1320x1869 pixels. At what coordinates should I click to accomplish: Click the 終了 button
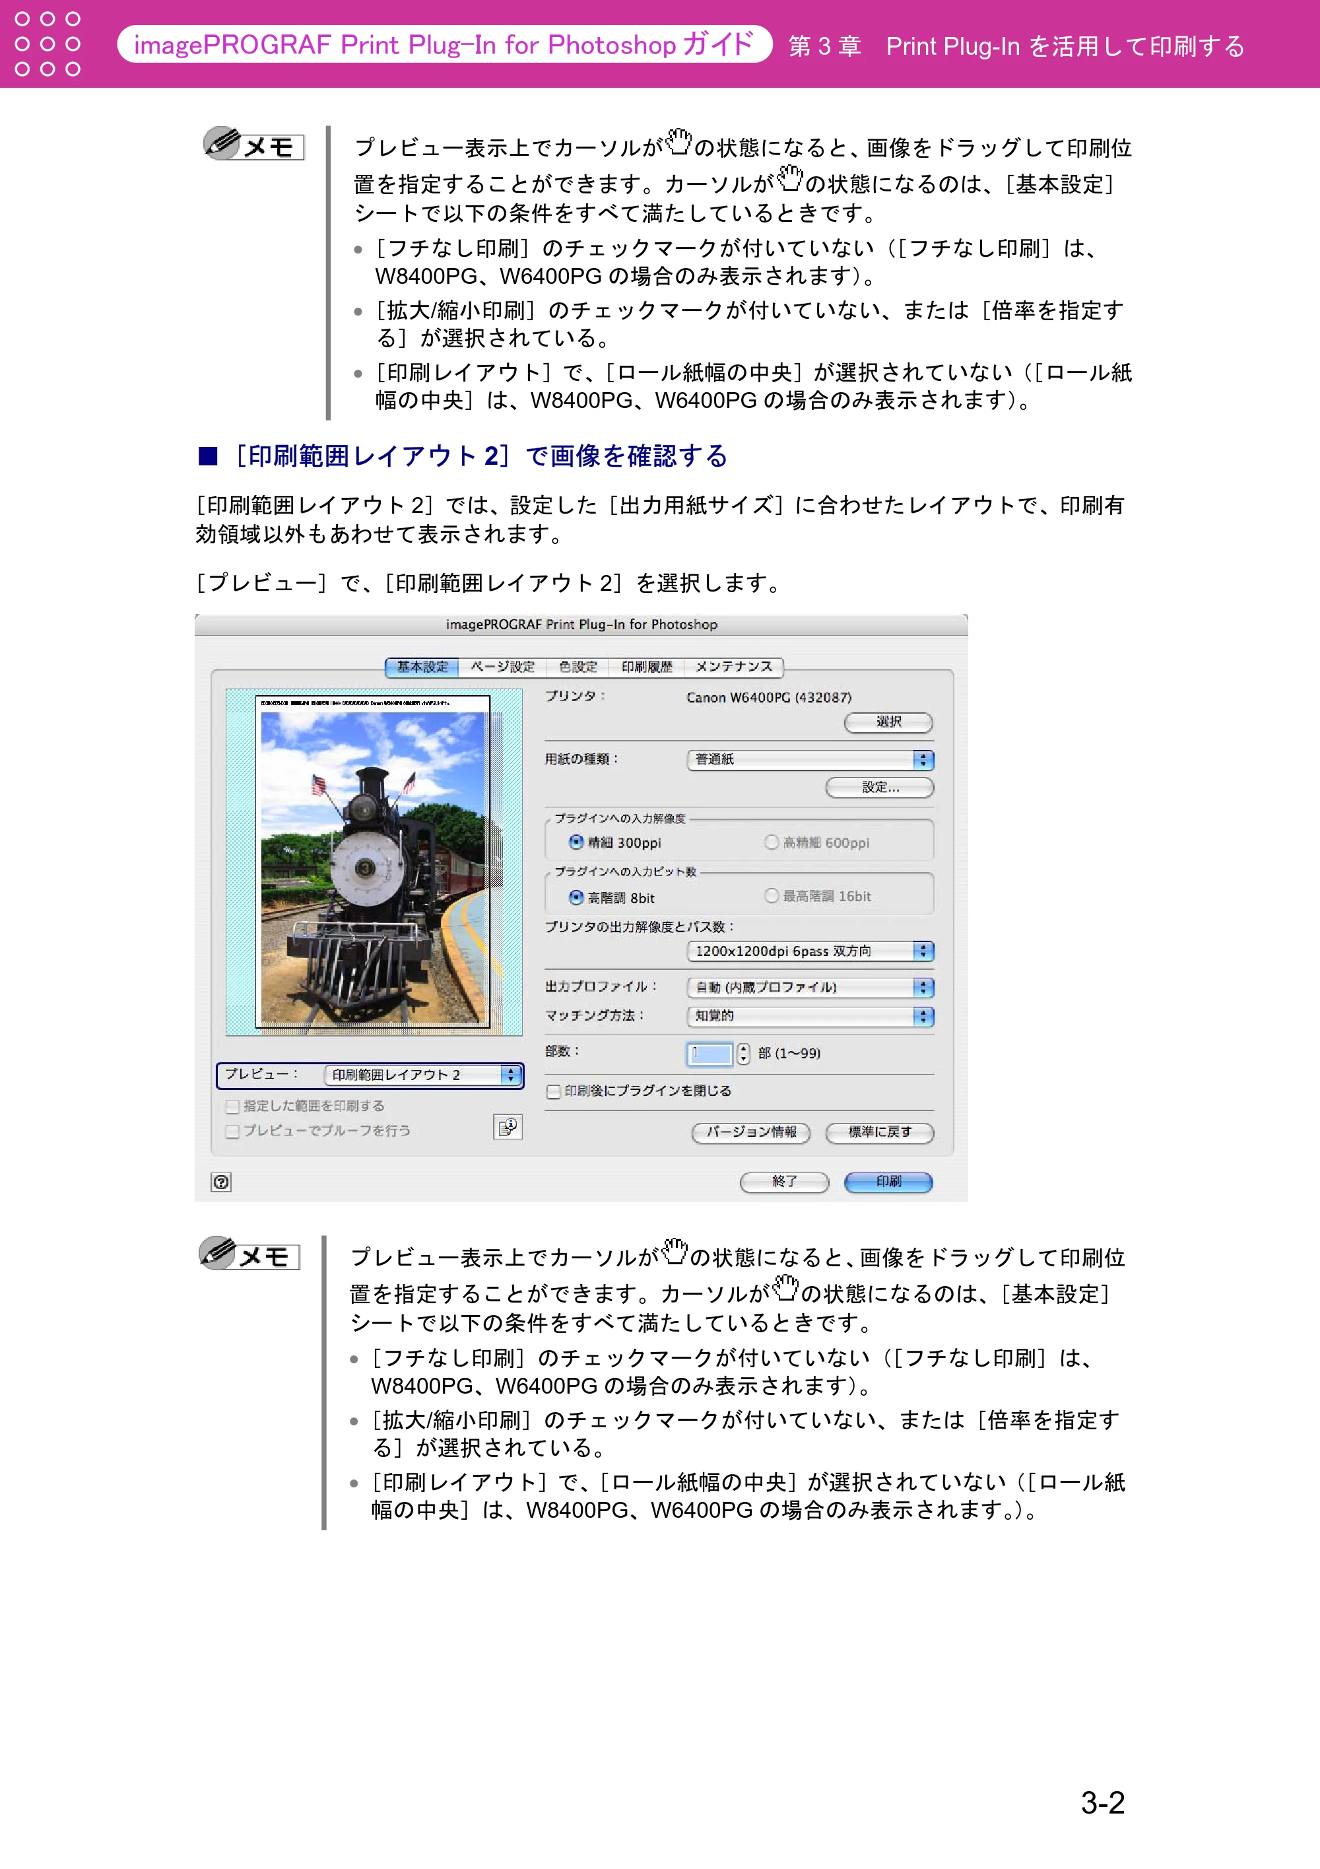783,1182
